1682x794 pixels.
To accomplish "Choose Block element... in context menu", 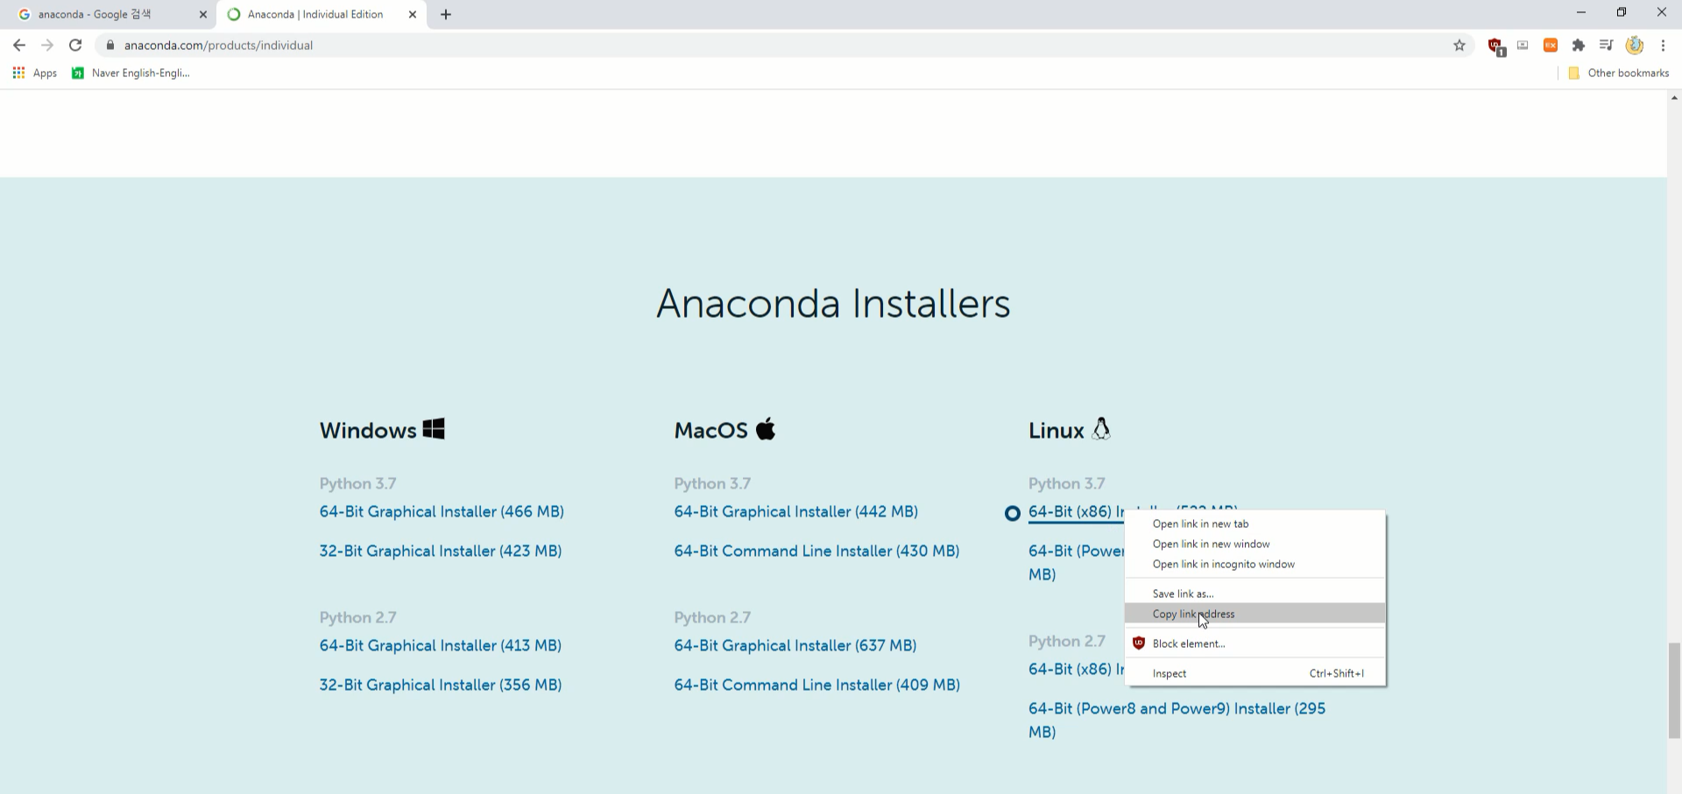I will (1255, 643).
